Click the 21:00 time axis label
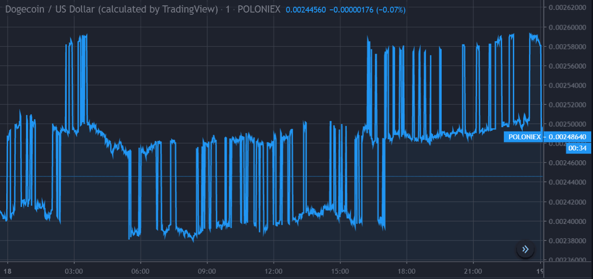This screenshot has height=279, width=593. [x=473, y=271]
